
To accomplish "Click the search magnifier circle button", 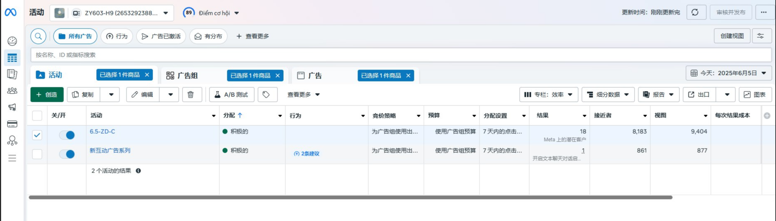I will (38, 36).
